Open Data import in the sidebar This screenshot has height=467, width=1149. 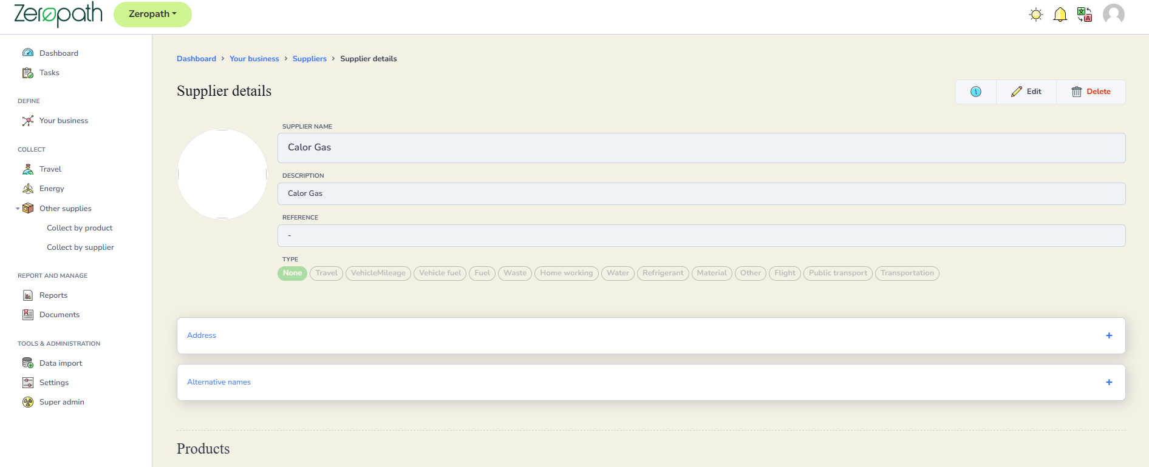pos(61,363)
